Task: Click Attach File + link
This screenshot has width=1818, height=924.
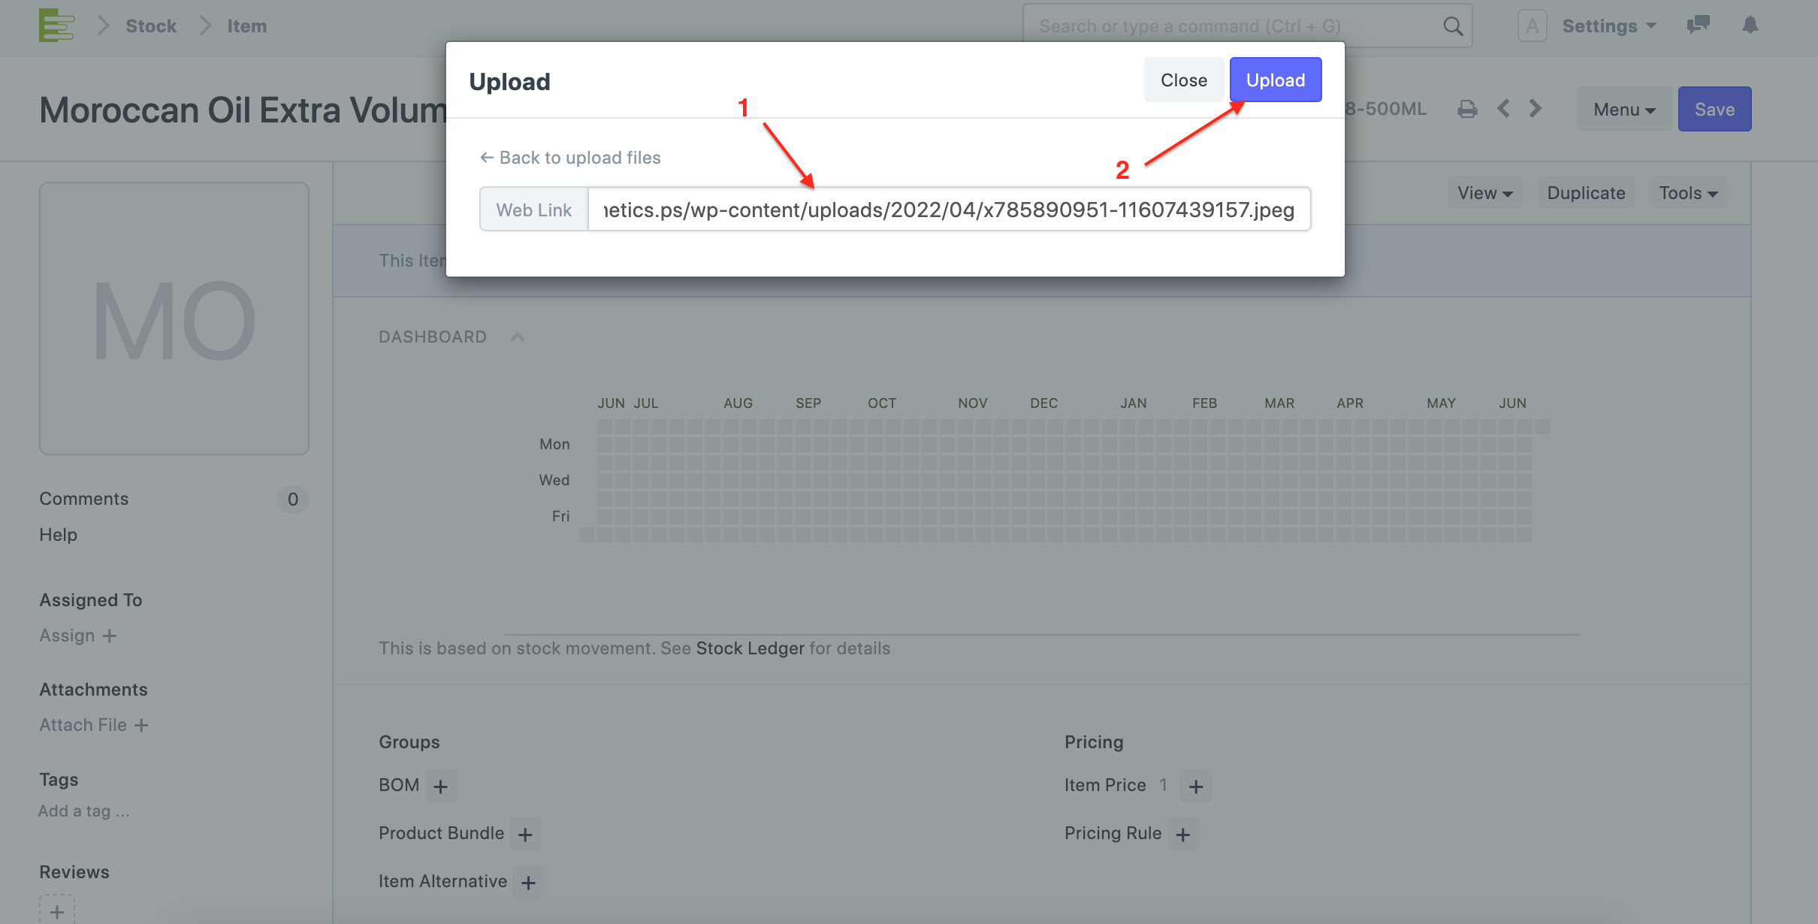Action: pos(94,725)
